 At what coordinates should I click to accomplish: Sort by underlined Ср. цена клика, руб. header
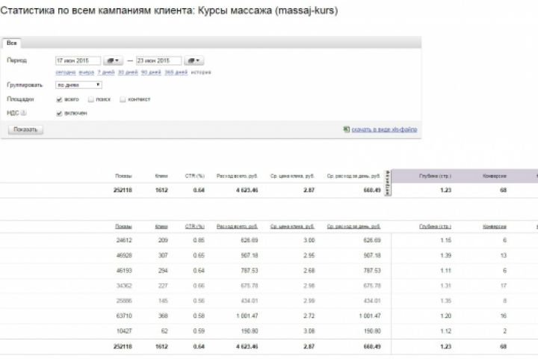pyautogui.click(x=292, y=227)
